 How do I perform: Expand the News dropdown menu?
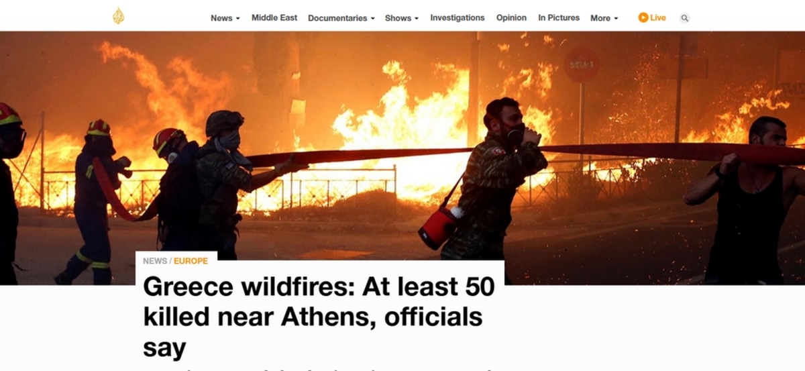click(x=225, y=18)
